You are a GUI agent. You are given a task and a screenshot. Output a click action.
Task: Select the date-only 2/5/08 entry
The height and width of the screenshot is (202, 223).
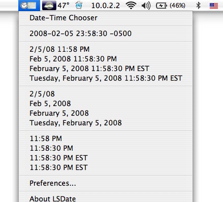(106, 94)
